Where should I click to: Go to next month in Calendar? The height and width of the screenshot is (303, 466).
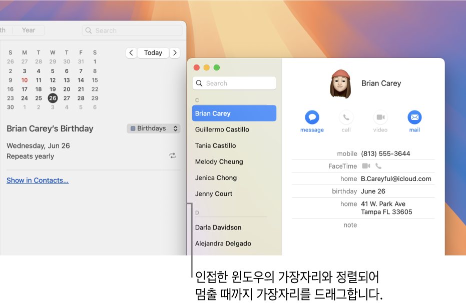[x=175, y=53]
